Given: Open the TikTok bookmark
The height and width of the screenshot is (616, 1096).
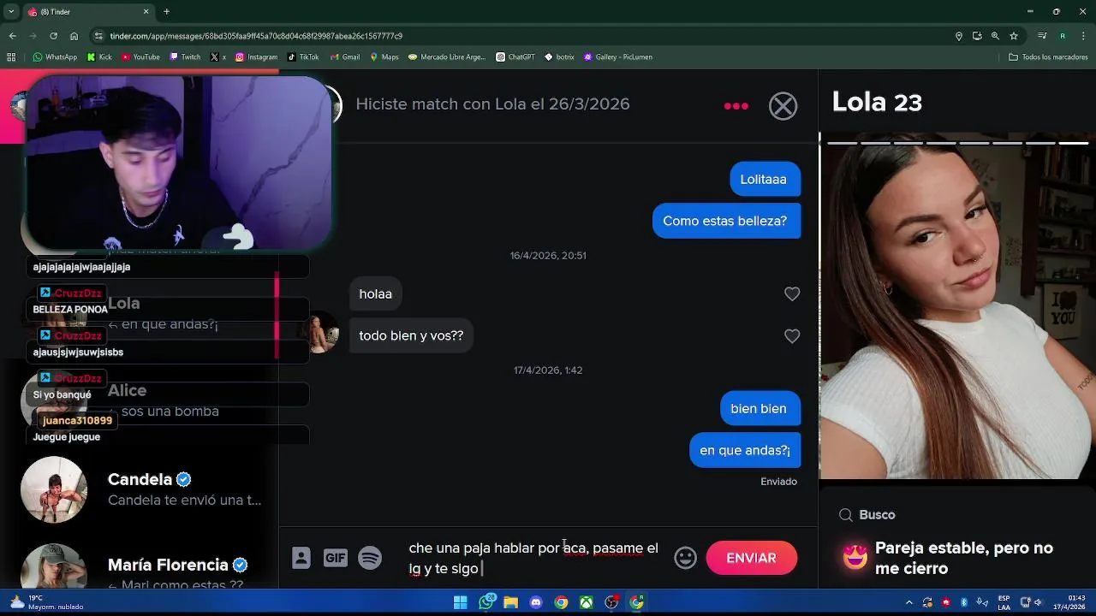Looking at the screenshot, I should pyautogui.click(x=303, y=57).
